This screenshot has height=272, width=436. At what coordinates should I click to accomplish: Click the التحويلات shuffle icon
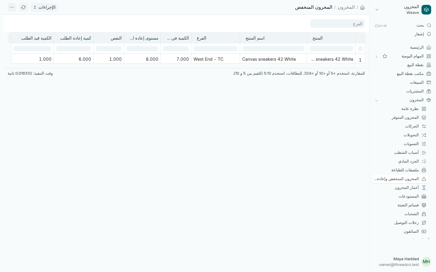click(x=424, y=135)
